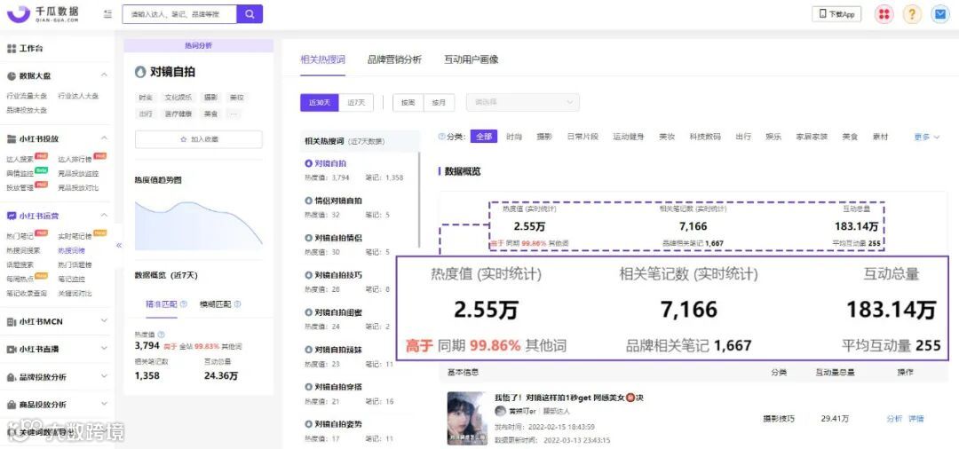
Task: Click the water drop icon beside 对镜自拍 title
Action: tap(140, 72)
